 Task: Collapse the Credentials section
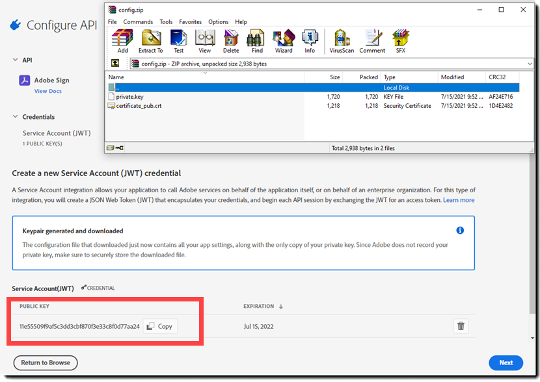[15, 116]
